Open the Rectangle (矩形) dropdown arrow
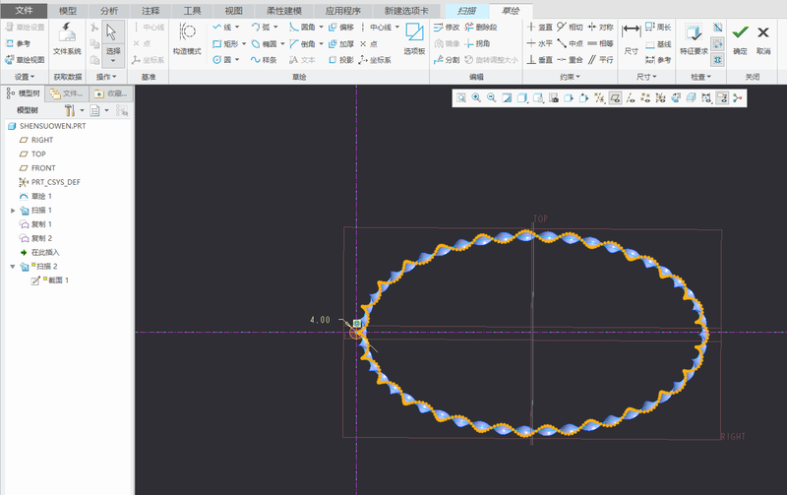This screenshot has height=495, width=787. (x=244, y=43)
